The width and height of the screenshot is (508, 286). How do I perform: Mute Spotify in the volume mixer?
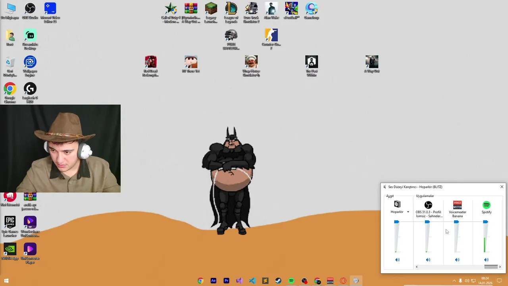click(486, 260)
